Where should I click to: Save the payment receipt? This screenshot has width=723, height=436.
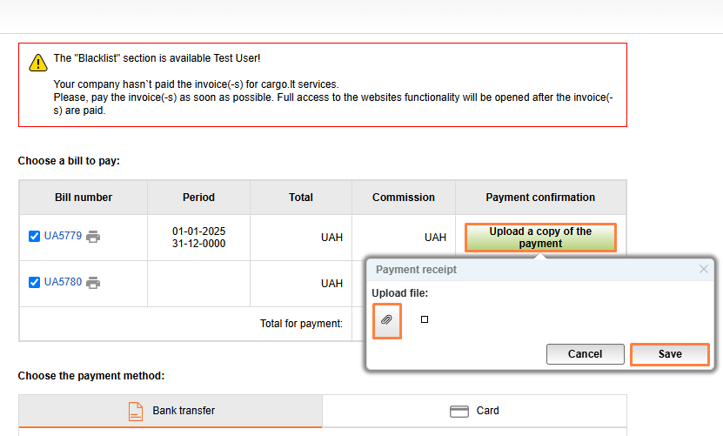tap(670, 354)
